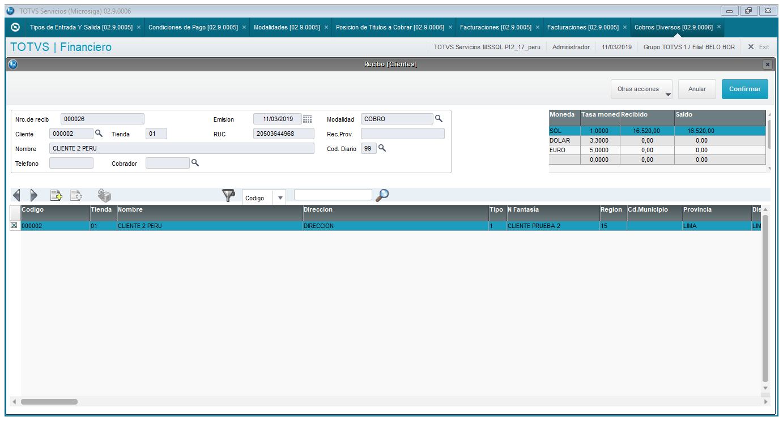
Task: Switch to Modalidades tab
Action: [287, 27]
